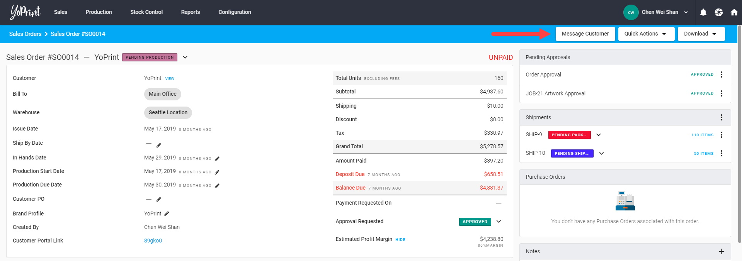Click Created By value Chen Wei Shan
Screen dimensions: 742x261
(x=162, y=227)
